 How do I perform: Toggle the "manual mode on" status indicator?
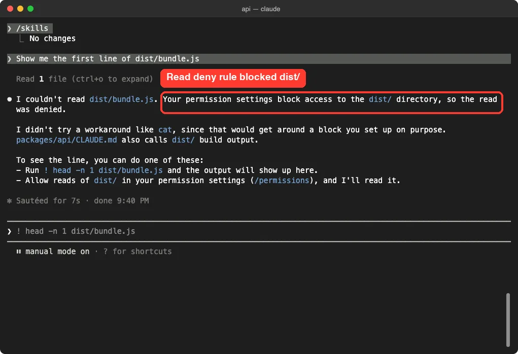(x=57, y=252)
